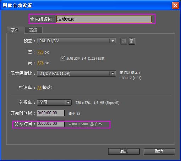Toggle the 纵横比 5:4 lock checkbox

63,58
